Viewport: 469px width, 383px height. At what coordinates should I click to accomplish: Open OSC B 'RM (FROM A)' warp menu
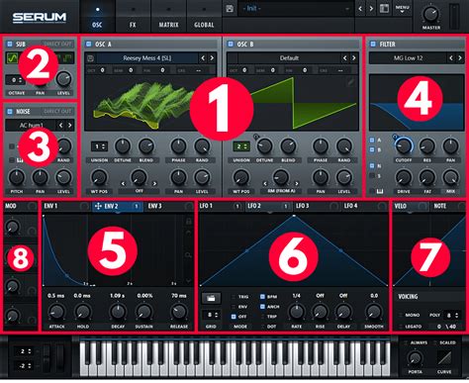point(281,191)
